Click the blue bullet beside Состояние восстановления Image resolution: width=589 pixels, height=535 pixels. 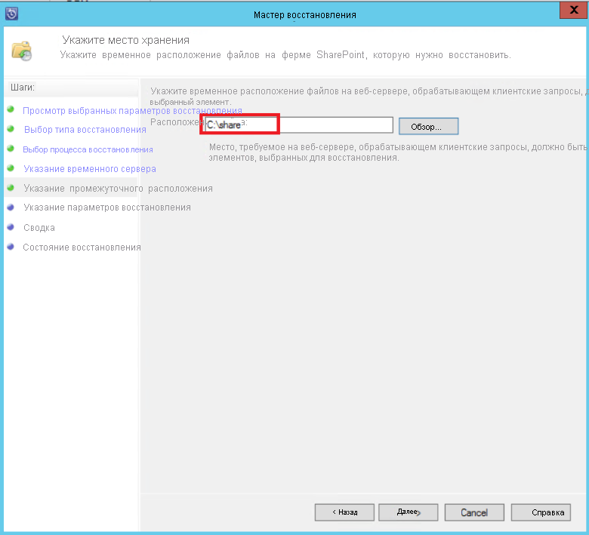click(x=11, y=247)
